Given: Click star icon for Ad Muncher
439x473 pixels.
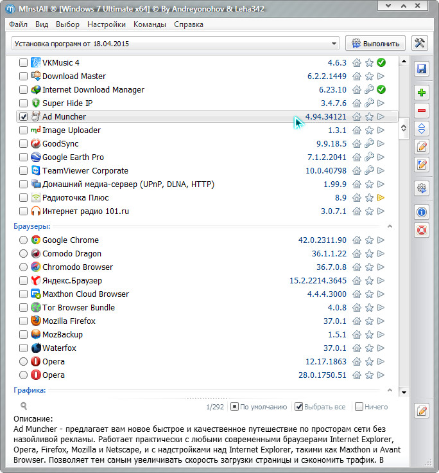Looking at the screenshot, I should click(x=369, y=117).
